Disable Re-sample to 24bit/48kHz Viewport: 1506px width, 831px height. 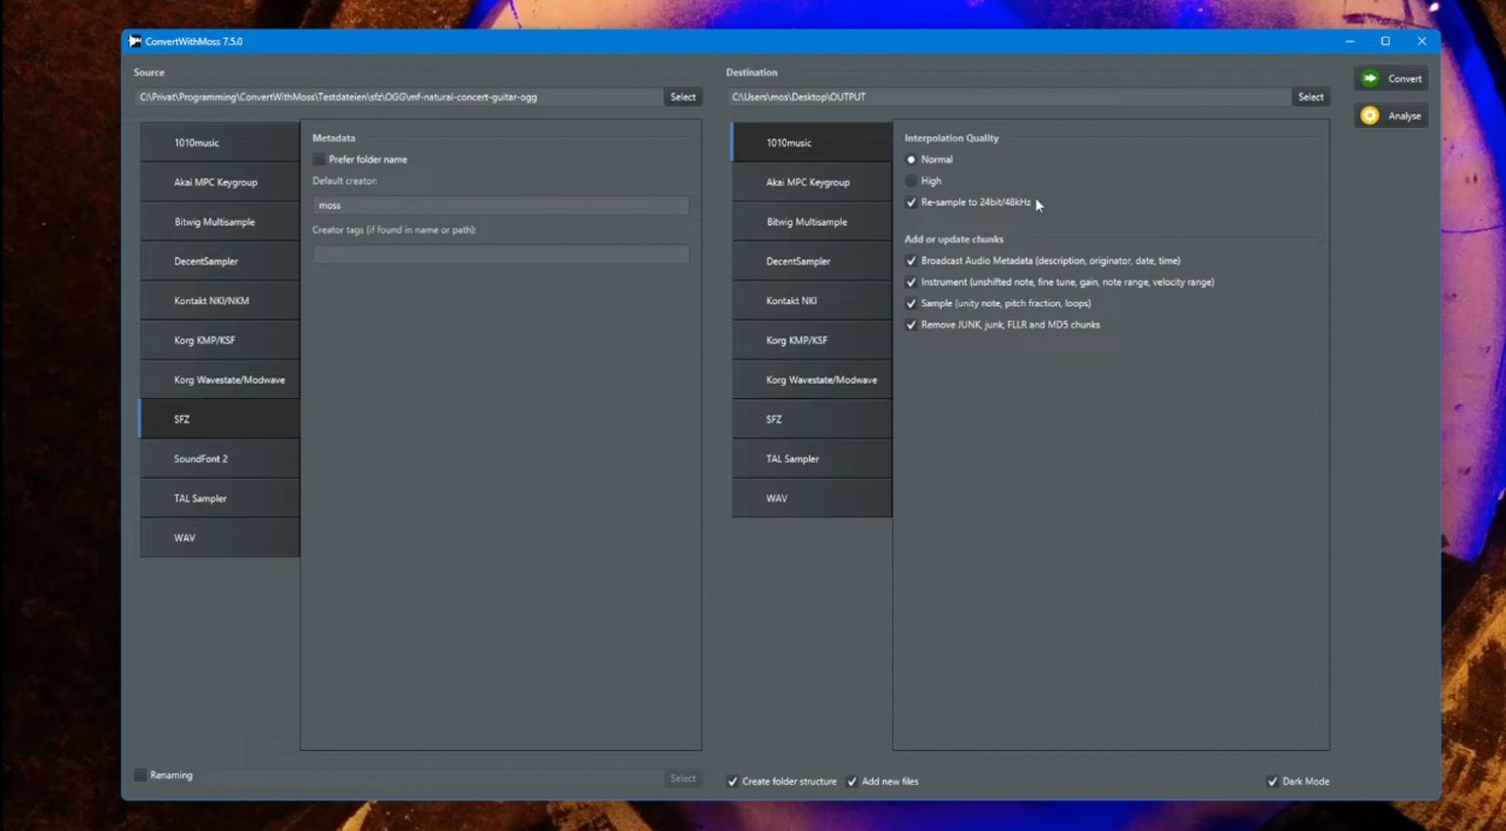[x=911, y=202]
